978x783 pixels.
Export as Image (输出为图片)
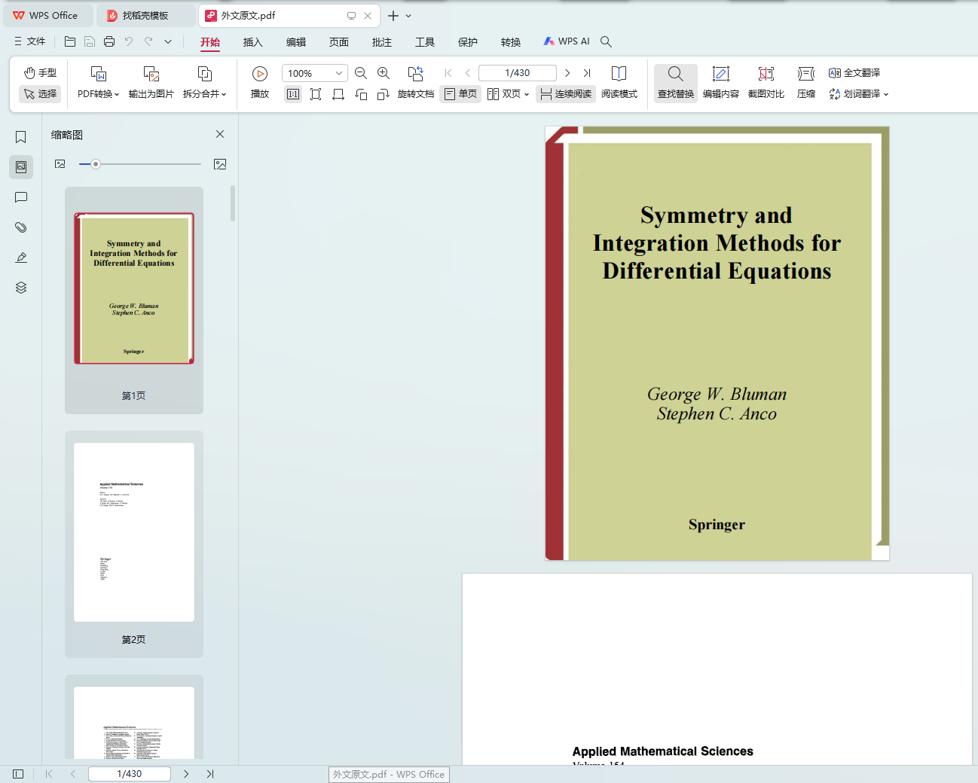(151, 83)
